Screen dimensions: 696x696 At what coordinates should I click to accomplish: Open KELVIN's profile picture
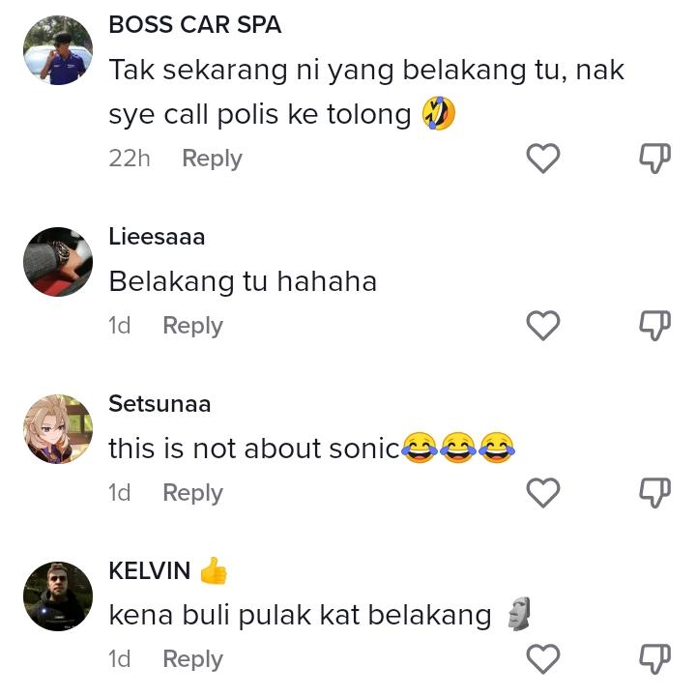coord(58,596)
